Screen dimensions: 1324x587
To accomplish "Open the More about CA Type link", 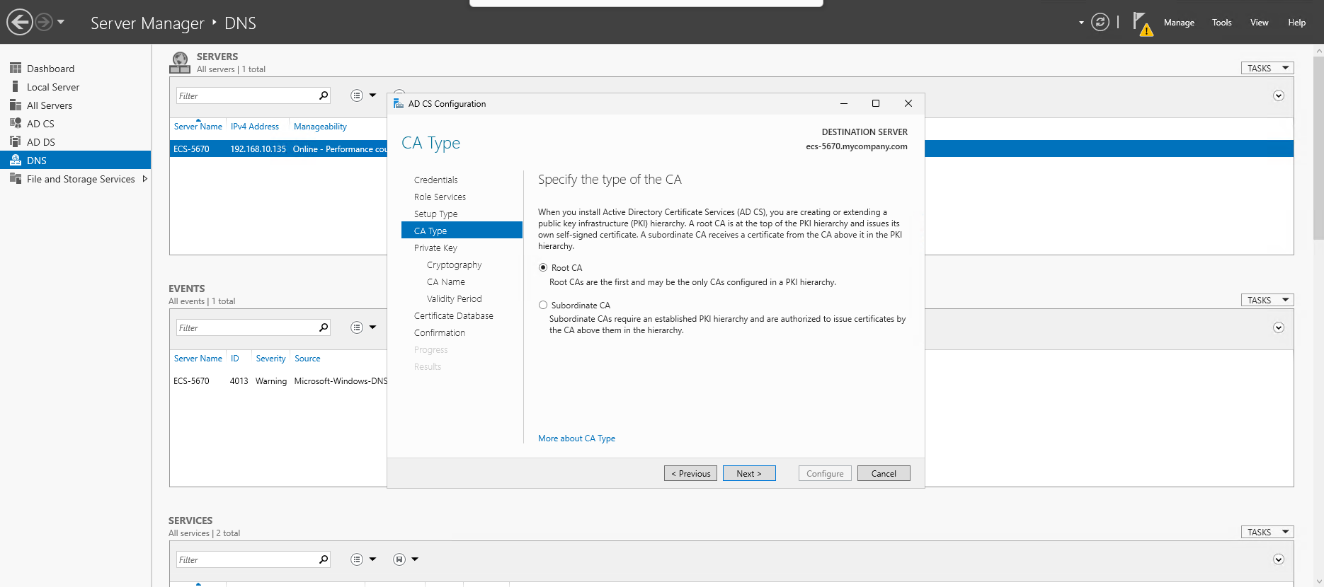I will [x=576, y=438].
